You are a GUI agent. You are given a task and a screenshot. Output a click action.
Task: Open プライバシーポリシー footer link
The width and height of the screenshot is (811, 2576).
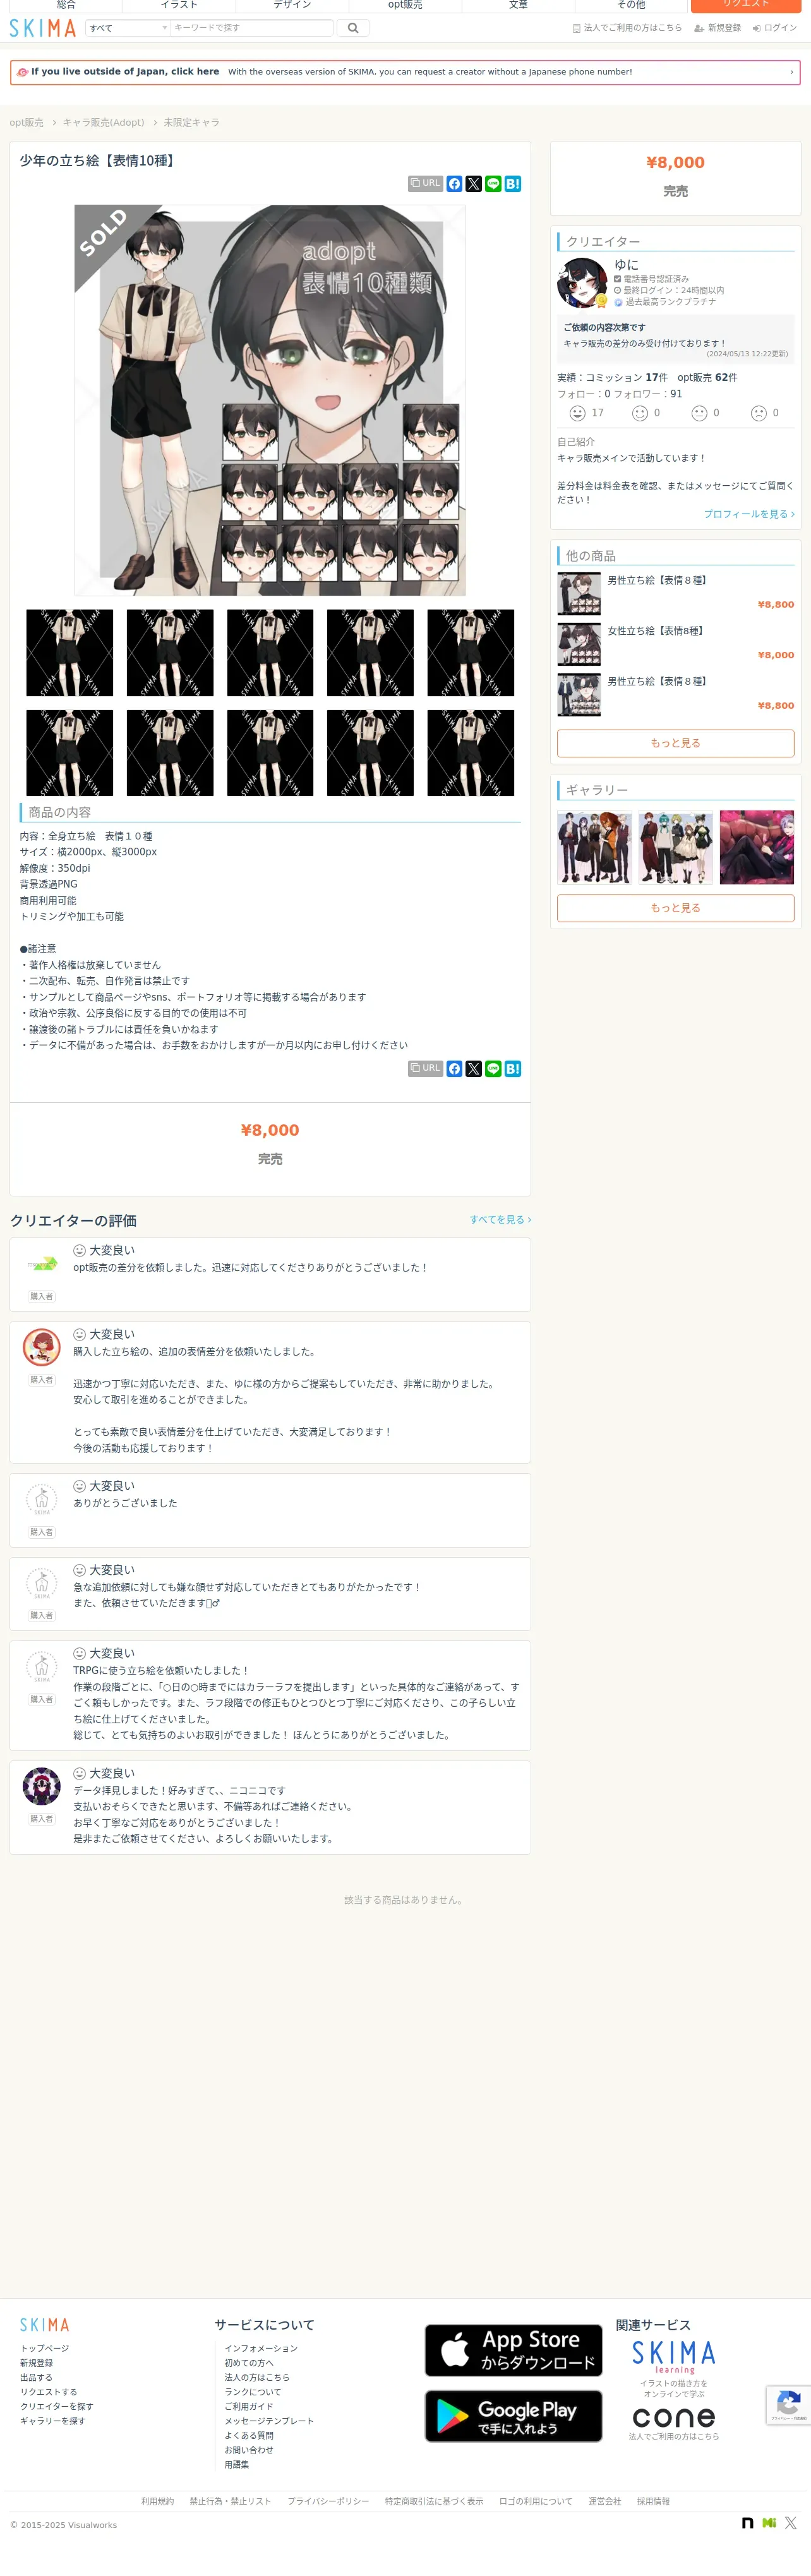pos(328,2501)
